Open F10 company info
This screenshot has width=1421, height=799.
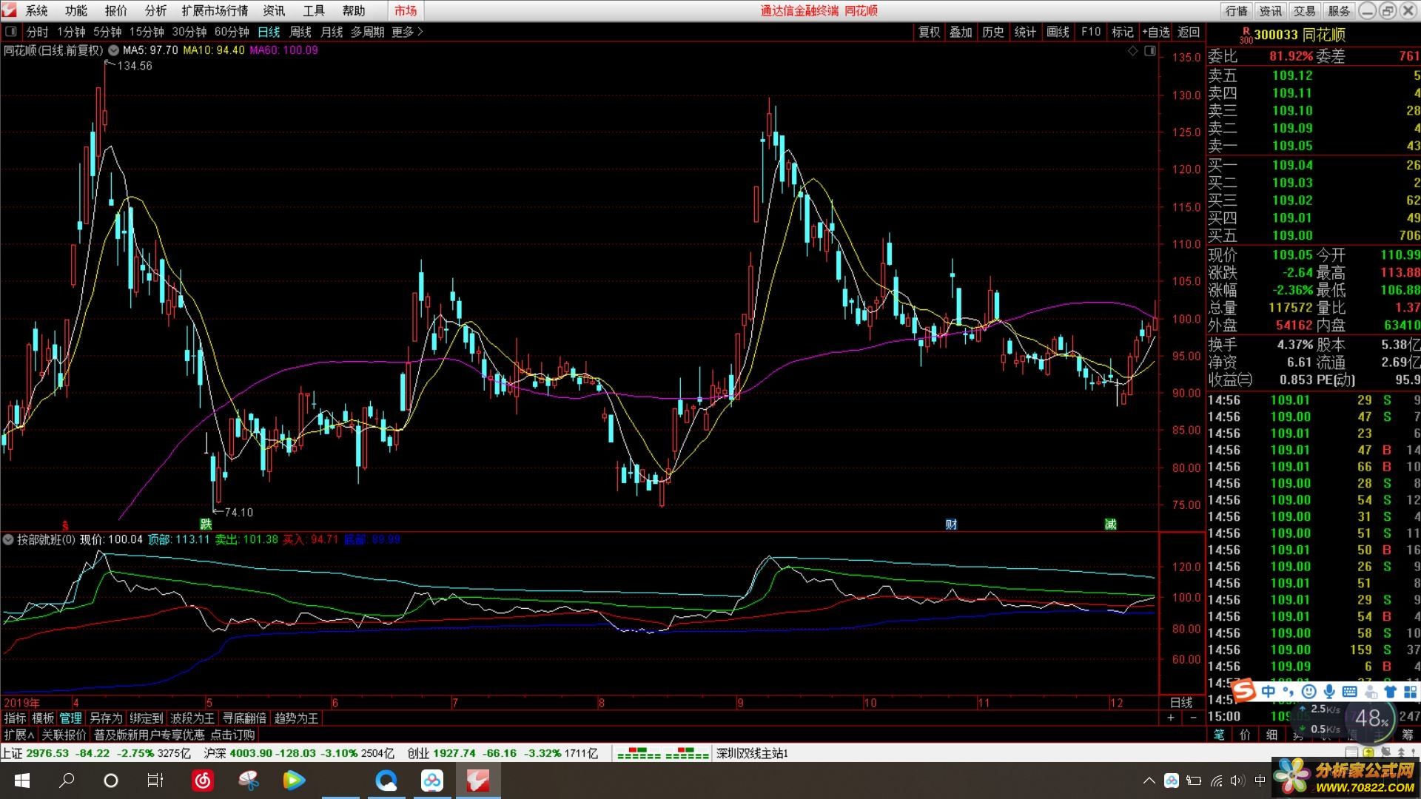1090,32
